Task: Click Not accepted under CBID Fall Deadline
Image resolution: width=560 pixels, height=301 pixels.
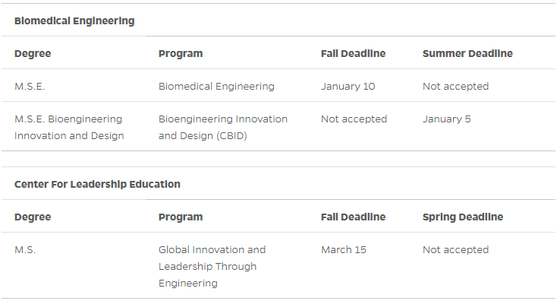Action: [x=354, y=119]
